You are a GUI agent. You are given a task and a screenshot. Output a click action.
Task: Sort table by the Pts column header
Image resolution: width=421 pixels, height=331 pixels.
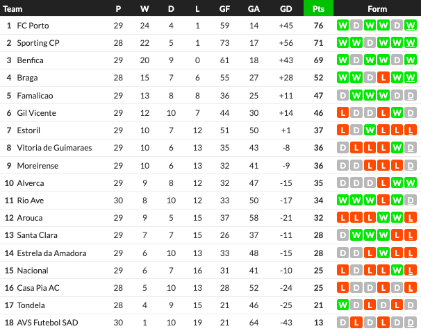tap(319, 8)
